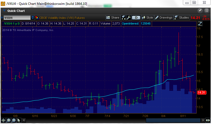Click the zoom out magnifier icon
This screenshot has width=211, height=124.
click(14, 120)
